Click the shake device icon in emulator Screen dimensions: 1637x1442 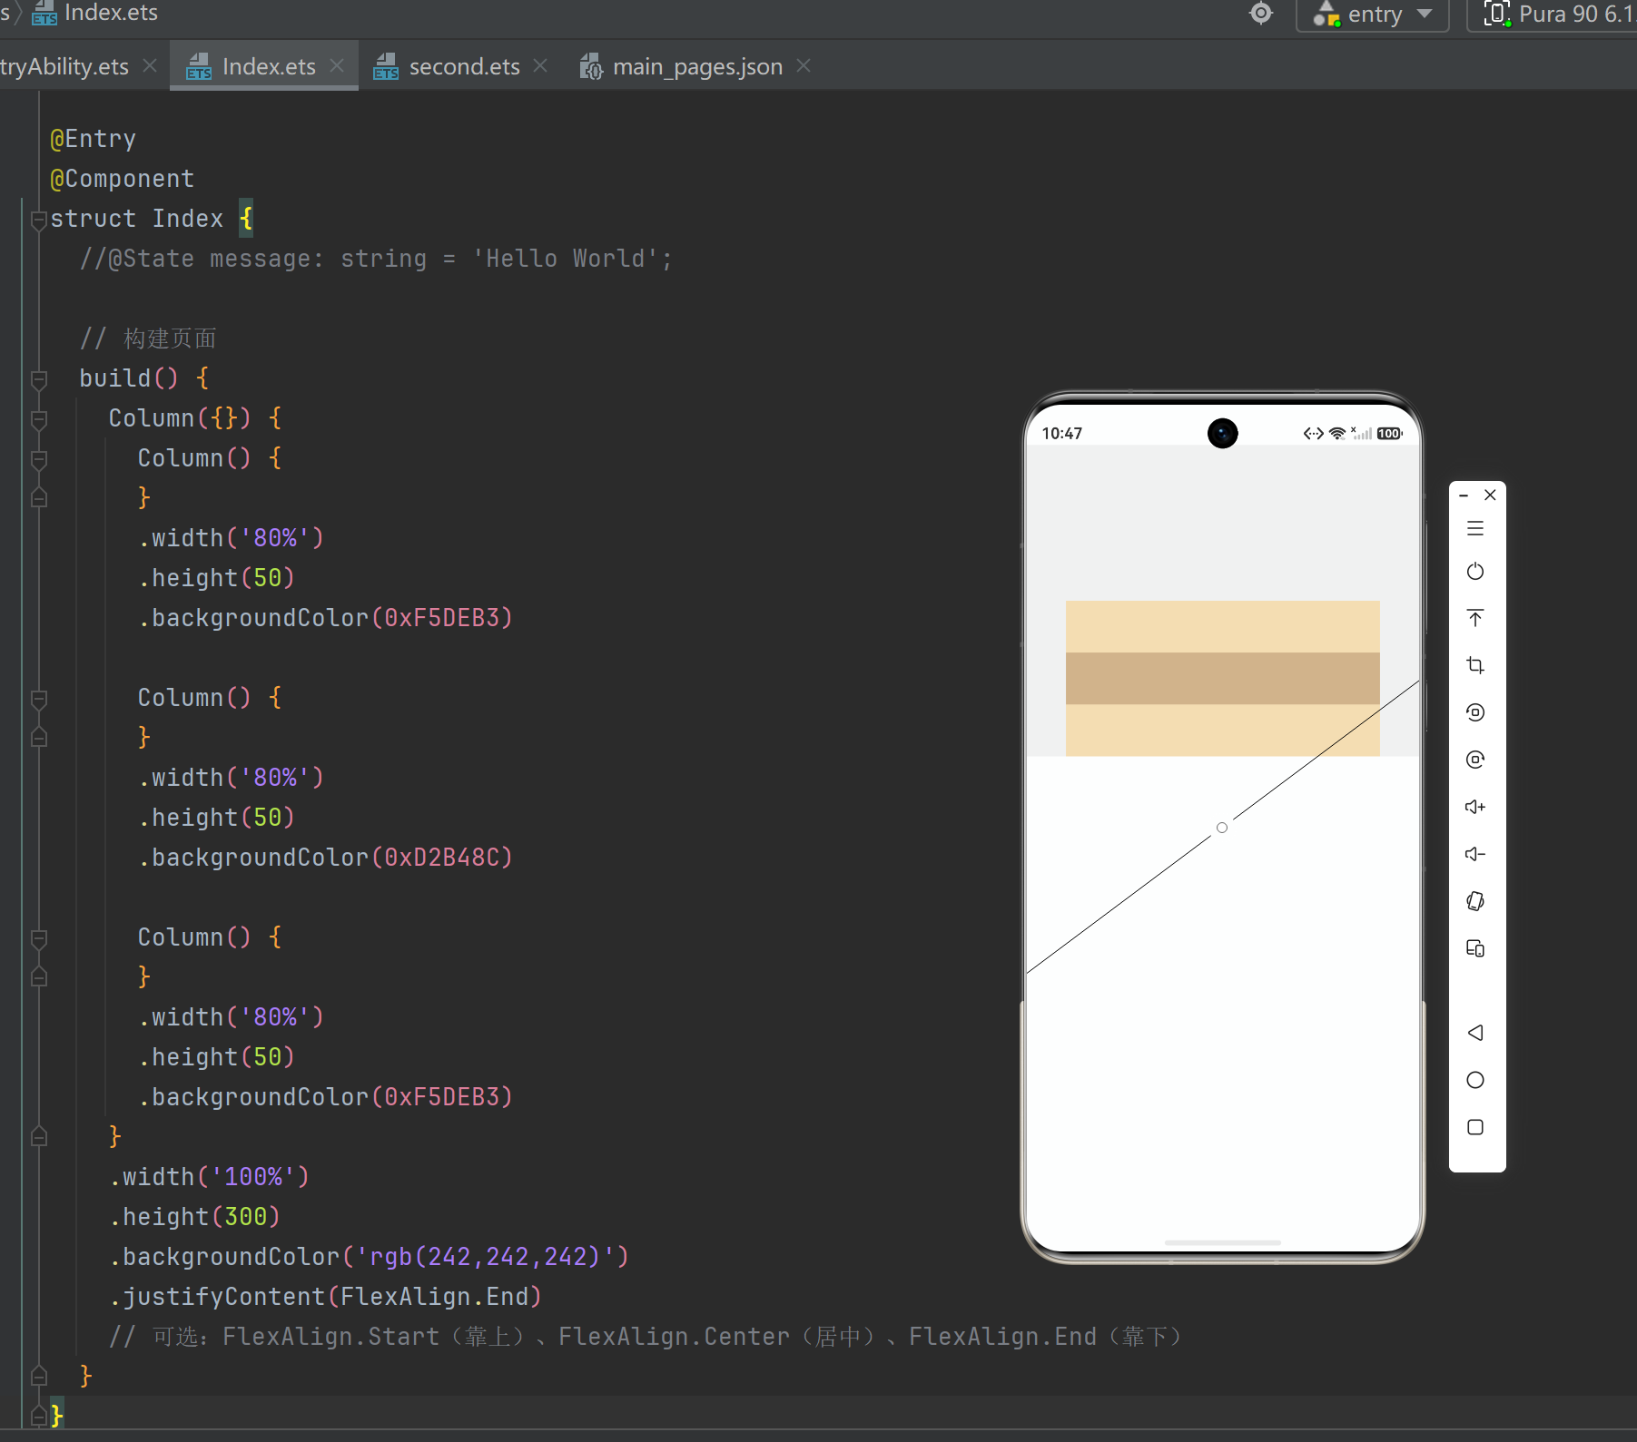coord(1475,901)
